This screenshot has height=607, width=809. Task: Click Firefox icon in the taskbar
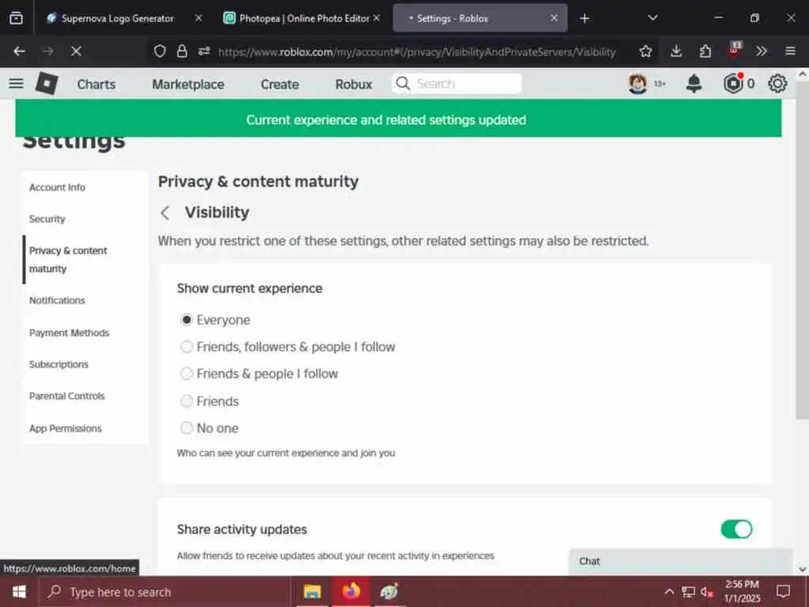(351, 591)
